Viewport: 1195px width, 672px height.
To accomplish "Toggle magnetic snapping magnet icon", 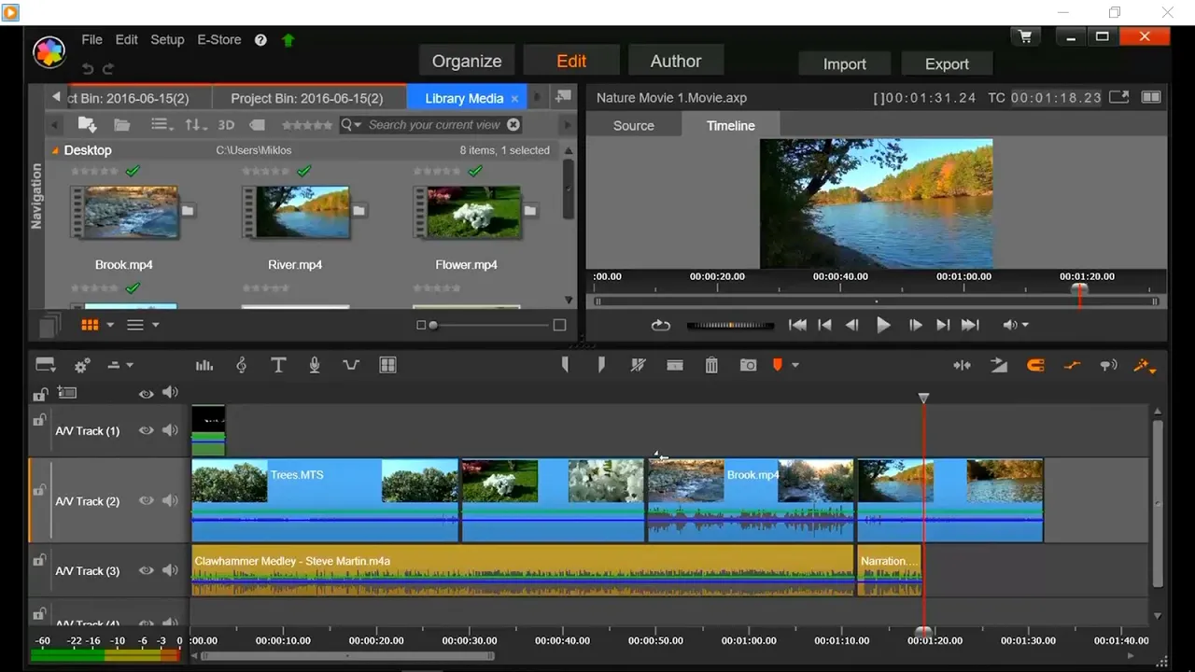I will 1035,366.
